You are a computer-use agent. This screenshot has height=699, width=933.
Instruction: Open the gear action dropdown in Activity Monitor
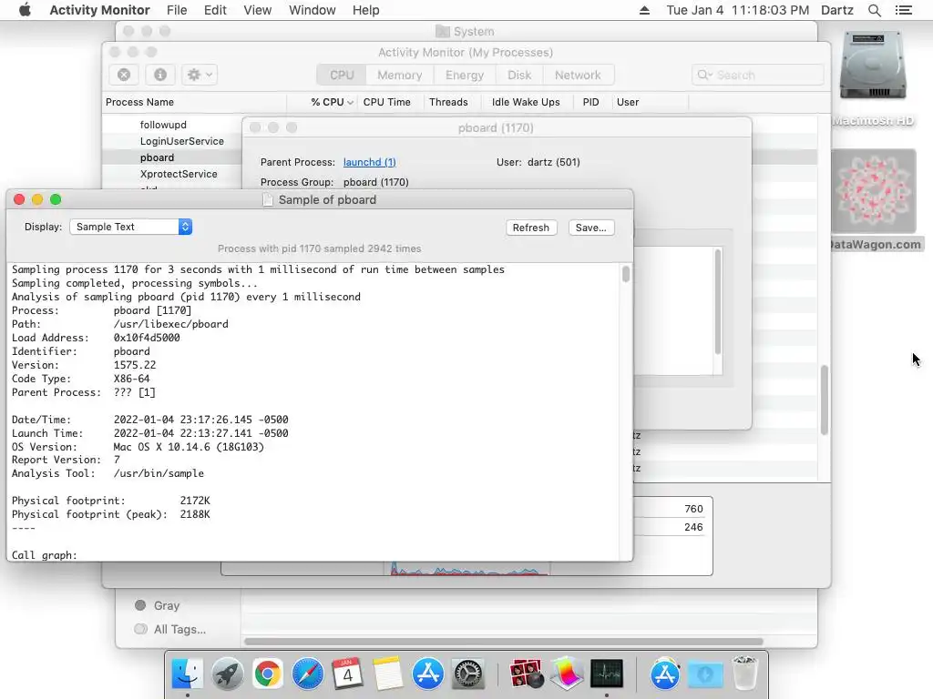click(200, 75)
